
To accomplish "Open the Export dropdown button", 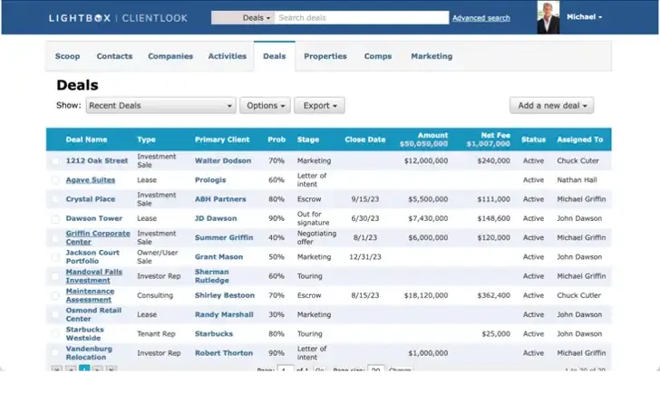I will point(319,106).
